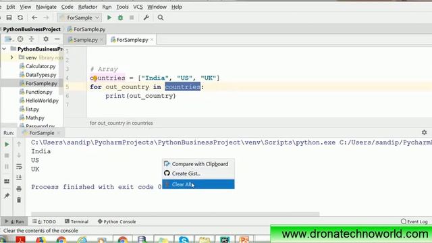Image resolution: width=432 pixels, height=243 pixels.
Task: Click the Pin Tab icon
Action: [x=7, y=196]
